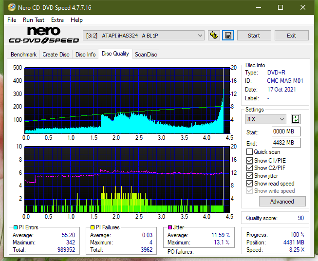The image size is (318, 261).
Task: Click the Start button
Action: pyautogui.click(x=254, y=36)
